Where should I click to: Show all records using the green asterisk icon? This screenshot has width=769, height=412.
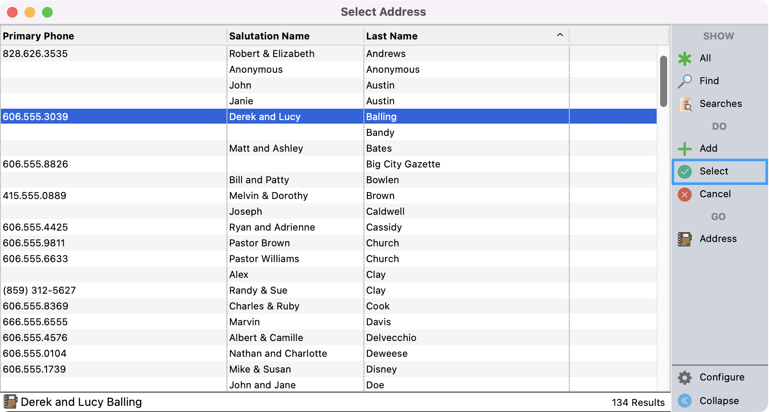coord(685,58)
